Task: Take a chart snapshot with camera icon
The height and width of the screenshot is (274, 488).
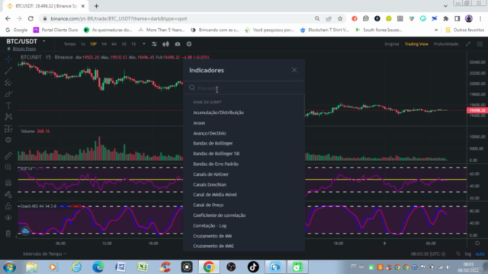Action: [x=178, y=44]
